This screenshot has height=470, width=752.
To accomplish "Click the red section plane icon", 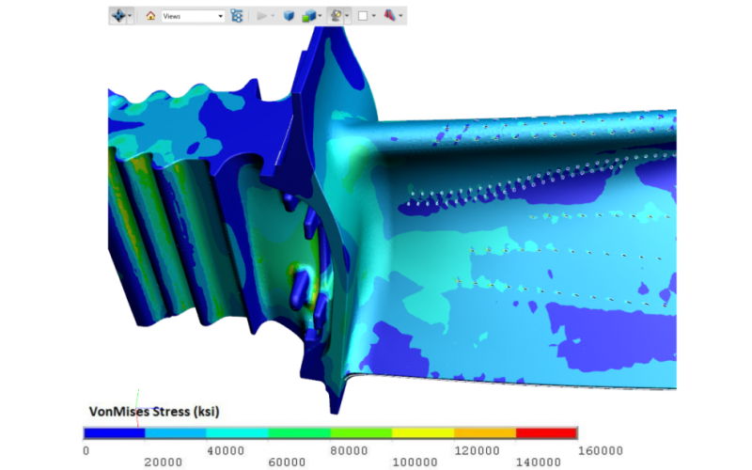I will (x=389, y=16).
